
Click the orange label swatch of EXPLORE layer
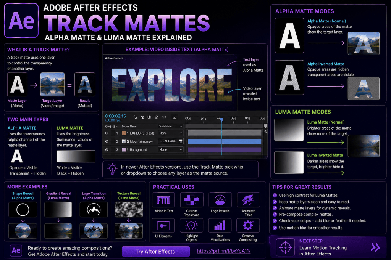tap(124, 133)
